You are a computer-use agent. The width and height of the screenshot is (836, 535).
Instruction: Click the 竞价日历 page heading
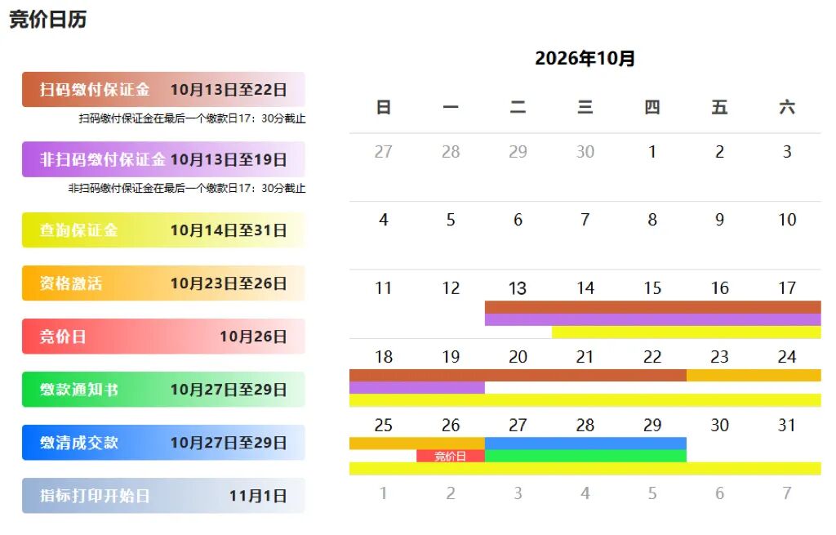click(x=48, y=20)
